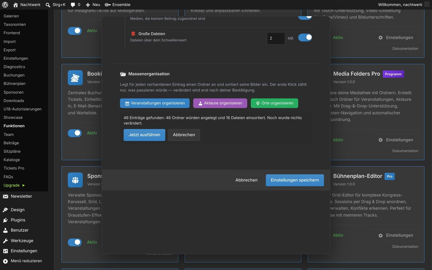Click the plus icon for Neu
The image size is (432, 270).
88,5
